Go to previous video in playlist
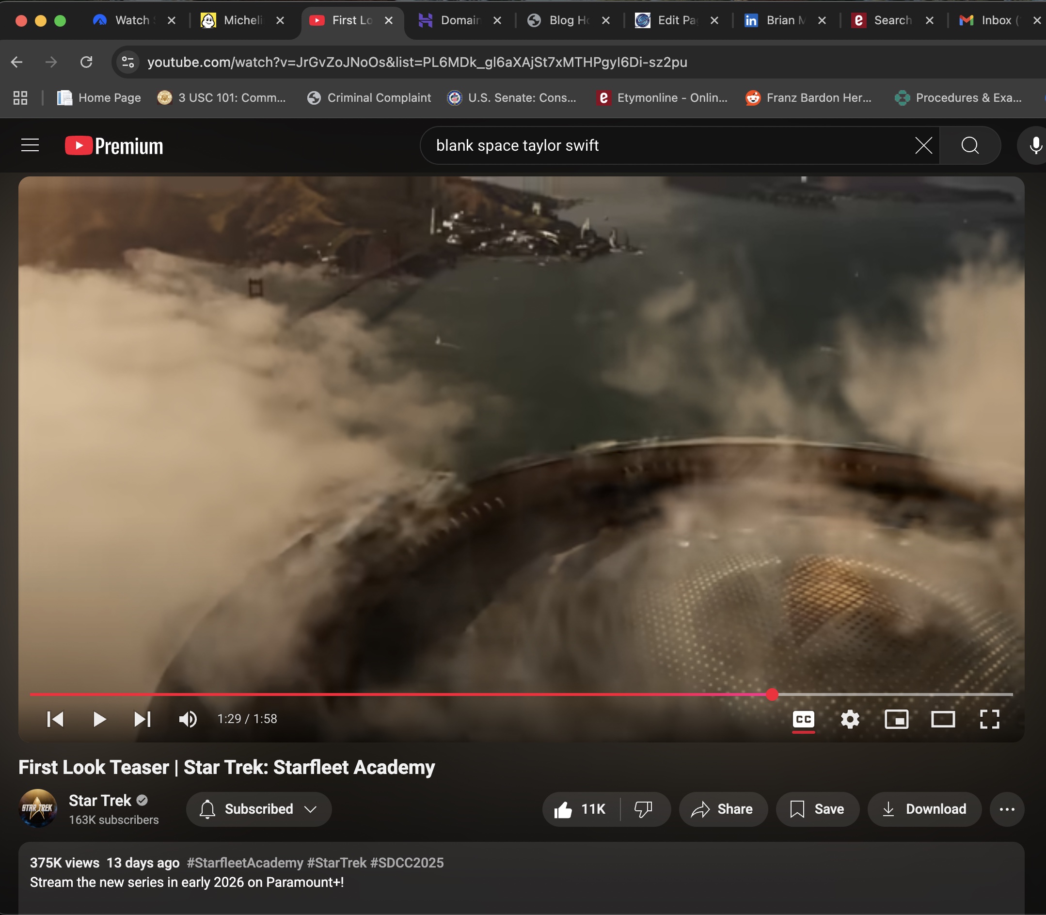The width and height of the screenshot is (1046, 915). (x=55, y=719)
